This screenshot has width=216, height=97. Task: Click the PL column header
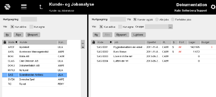click(167, 42)
